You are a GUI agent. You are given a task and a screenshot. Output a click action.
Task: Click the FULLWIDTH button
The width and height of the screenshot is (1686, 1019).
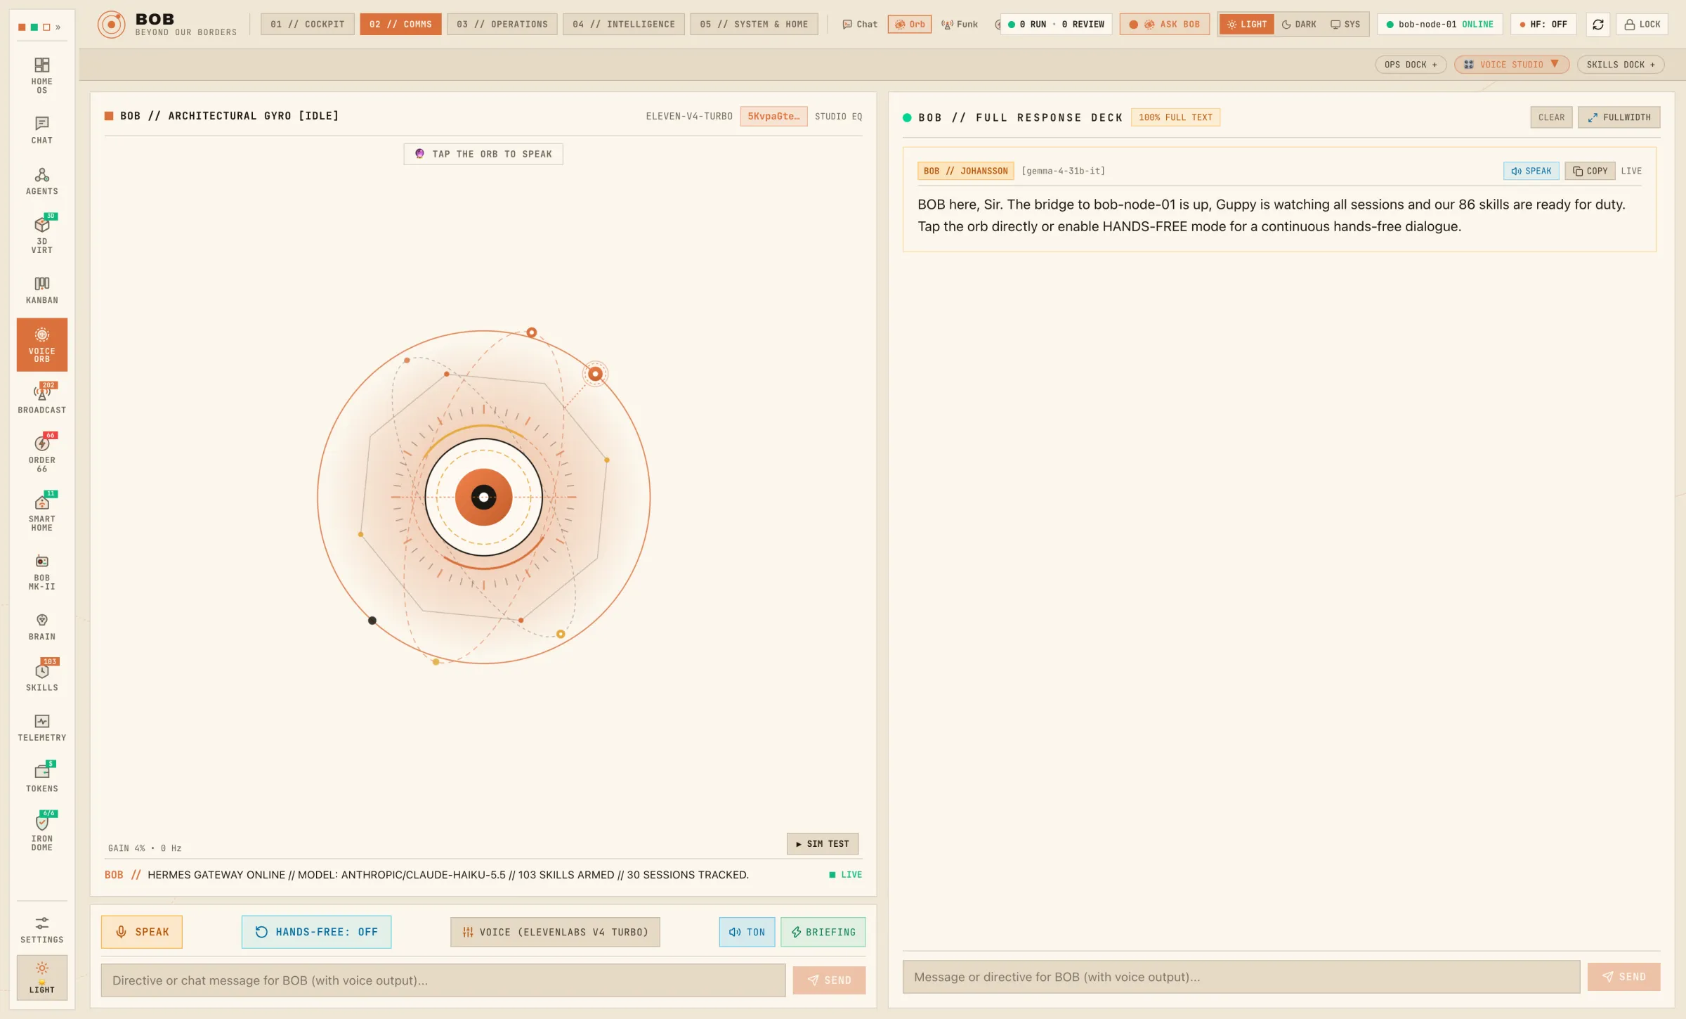(1619, 117)
